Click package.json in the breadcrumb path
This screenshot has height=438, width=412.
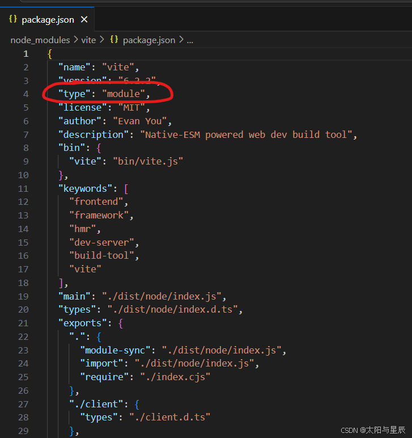(149, 40)
